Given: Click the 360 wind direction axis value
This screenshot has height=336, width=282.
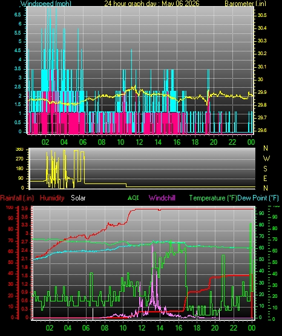Looking at the screenshot, I should click(19, 150).
